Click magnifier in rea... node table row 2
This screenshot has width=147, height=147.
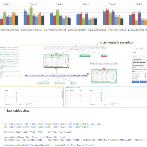[x=66, y=62]
